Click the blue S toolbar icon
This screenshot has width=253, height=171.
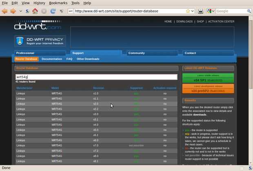pyautogui.click(x=27, y=11)
